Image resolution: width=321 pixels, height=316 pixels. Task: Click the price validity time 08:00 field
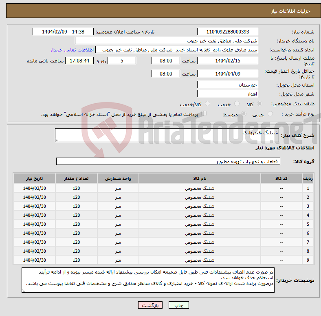point(166,73)
